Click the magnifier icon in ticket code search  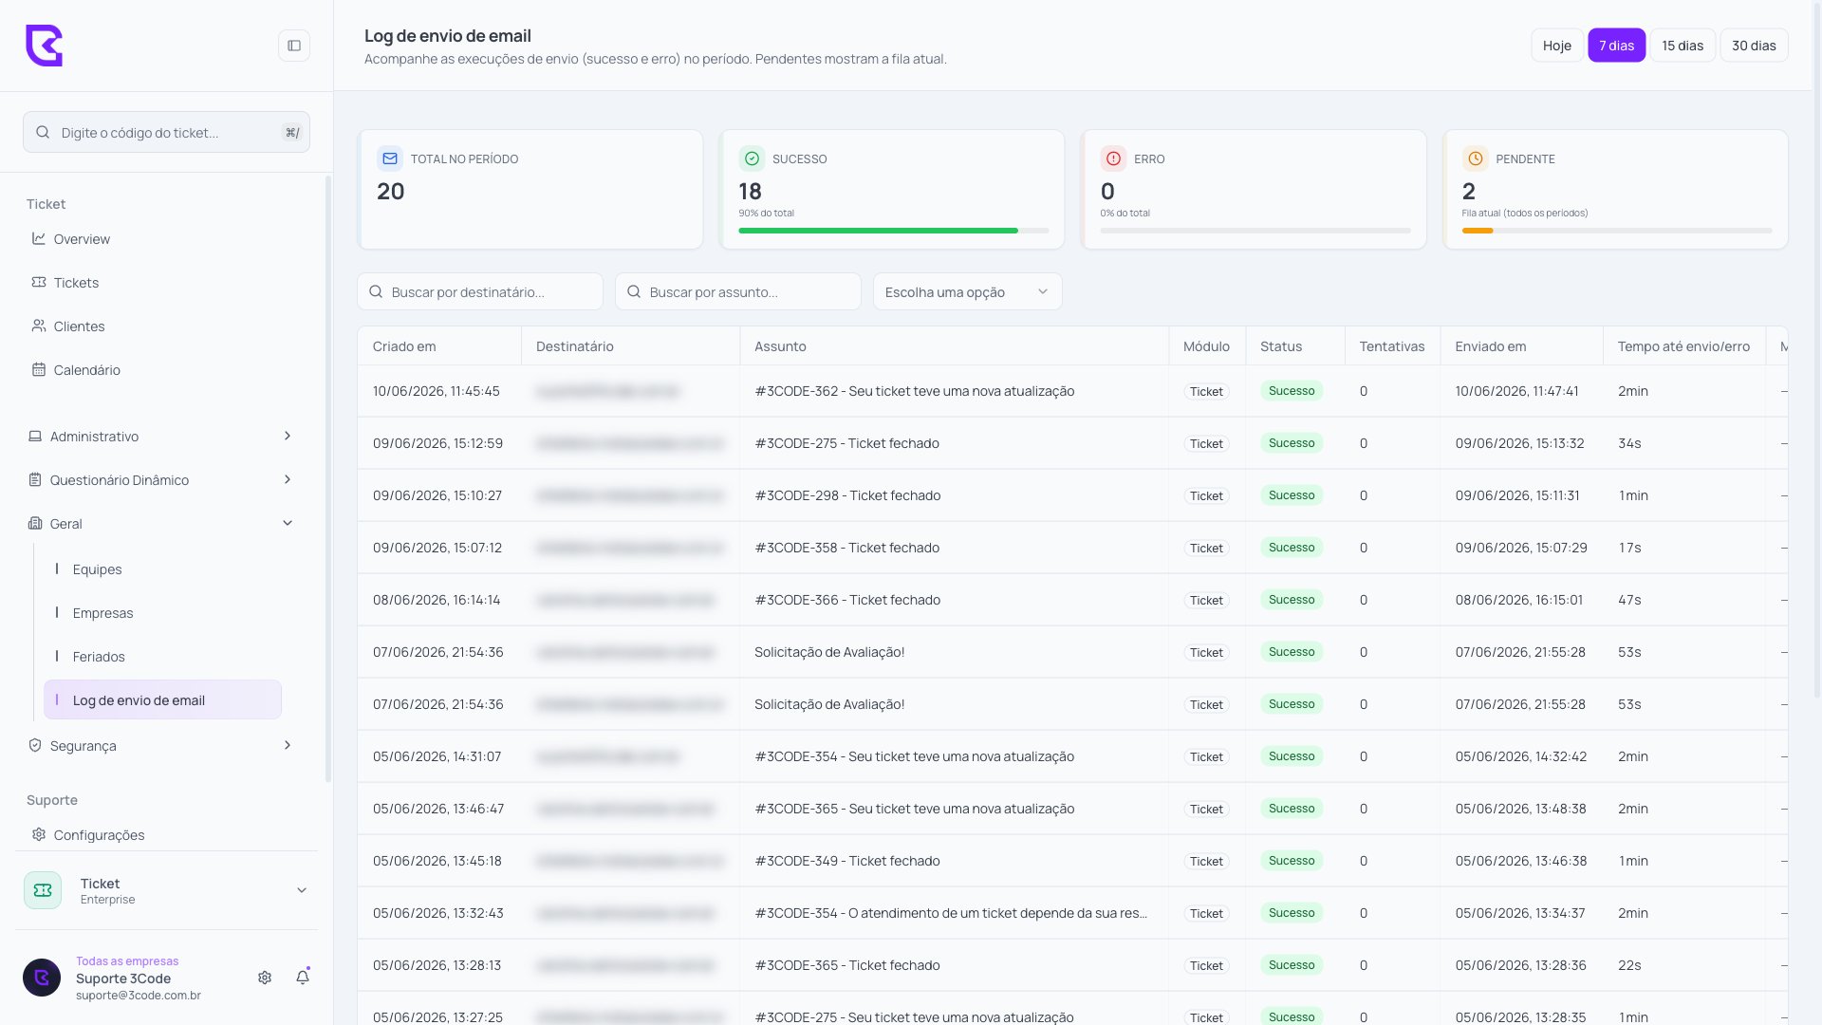pyautogui.click(x=43, y=133)
